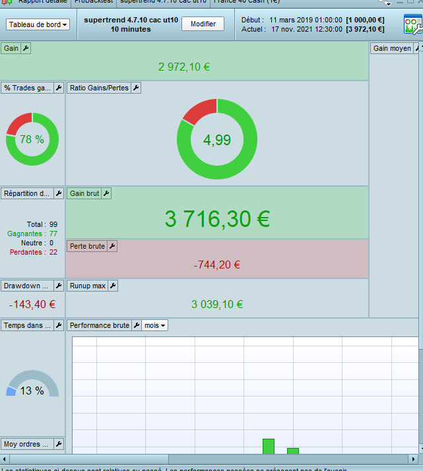Screen dimensions: 423x471
Task: Click the 4,99 ratio donut chart
Action: 217,139
